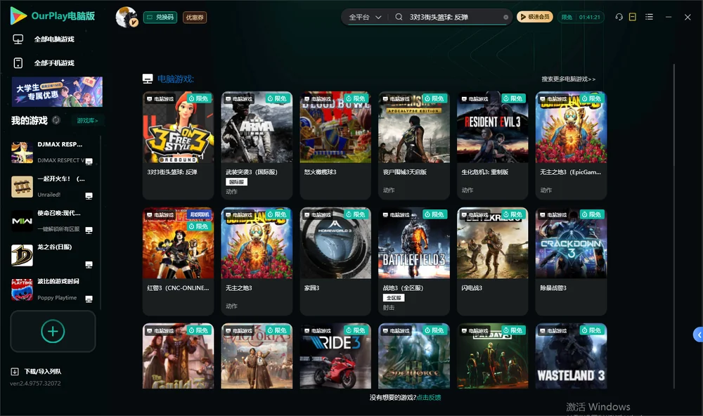
Task: Open the 武装突袭3 (国际服) game card
Action: (257, 145)
